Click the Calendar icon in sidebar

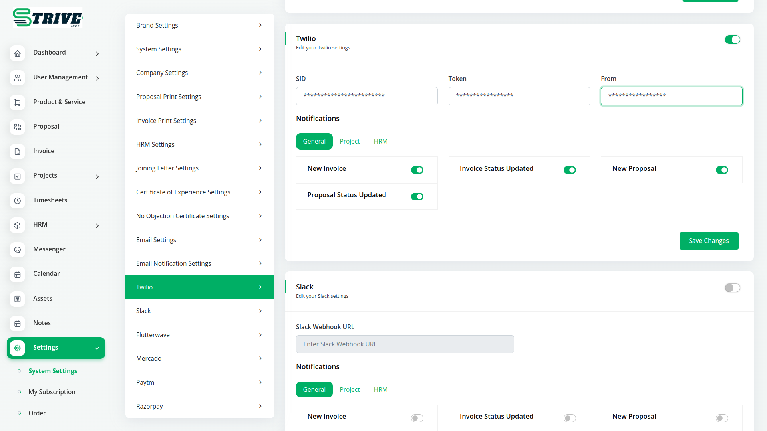17,275
